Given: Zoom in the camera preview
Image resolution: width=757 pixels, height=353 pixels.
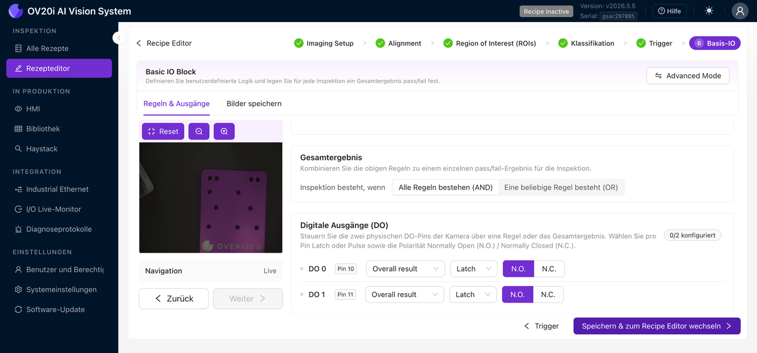Looking at the screenshot, I should (224, 131).
